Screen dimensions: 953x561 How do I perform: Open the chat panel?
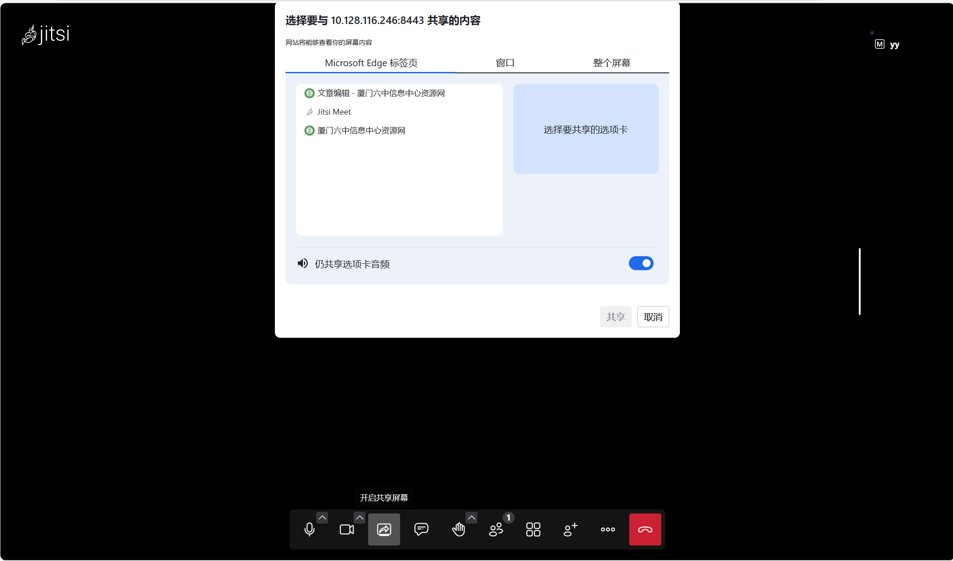pyautogui.click(x=421, y=529)
